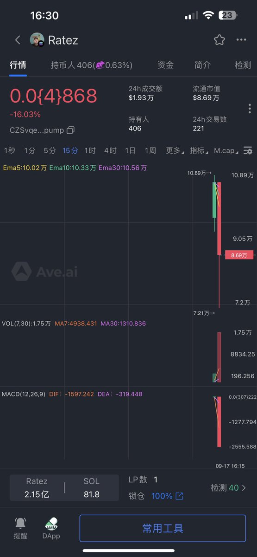
Task: Tap the red 8.69万 price marker
Action: click(x=239, y=255)
